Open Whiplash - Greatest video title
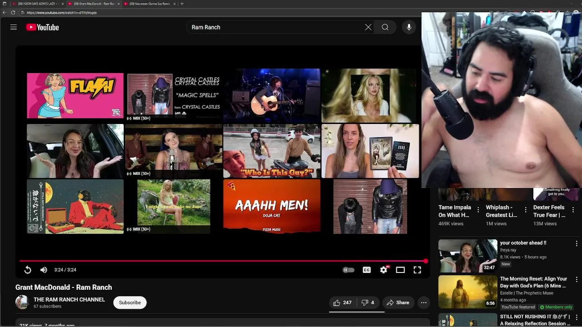The height and width of the screenshot is (327, 582). [x=502, y=211]
